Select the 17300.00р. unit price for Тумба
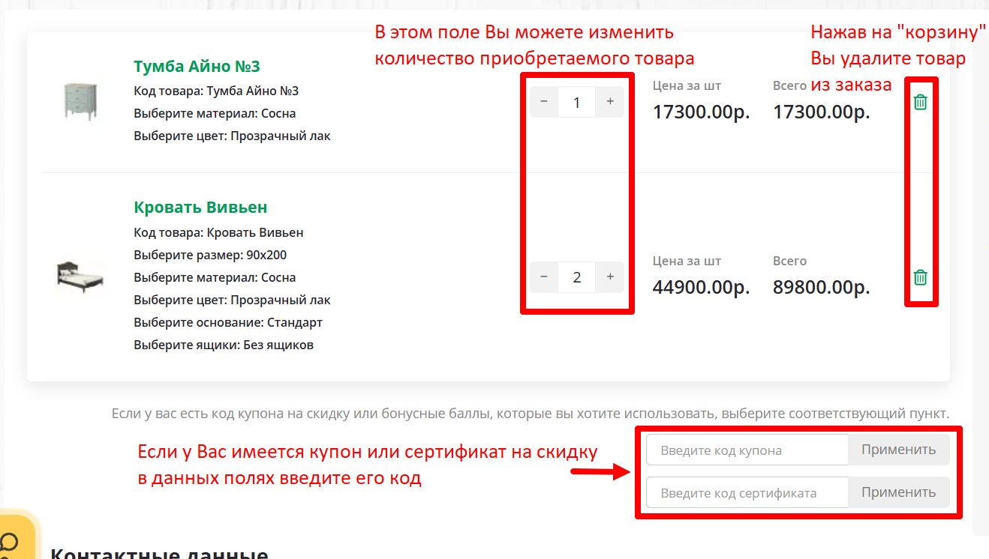 (701, 112)
